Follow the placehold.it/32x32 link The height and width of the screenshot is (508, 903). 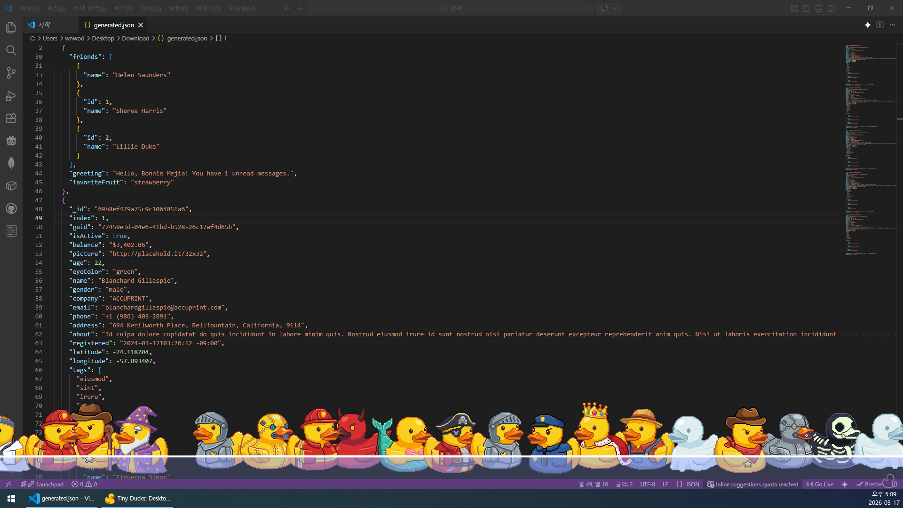pos(158,254)
